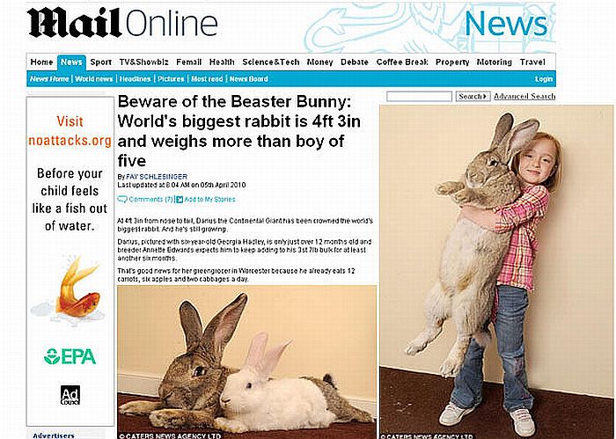Go to the Travel section tab
This screenshot has width=616, height=439.
click(x=532, y=62)
